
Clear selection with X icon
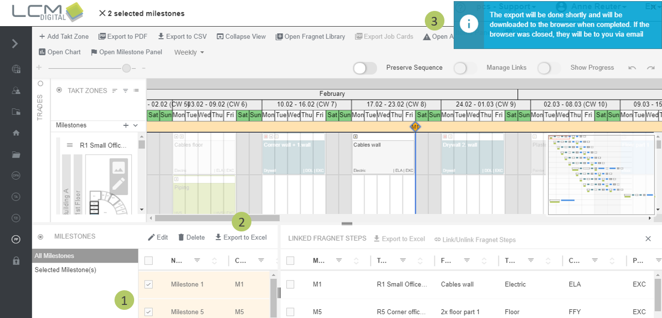(x=102, y=13)
